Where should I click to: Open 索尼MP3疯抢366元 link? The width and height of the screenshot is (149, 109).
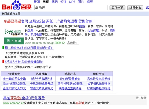pos(70,84)
